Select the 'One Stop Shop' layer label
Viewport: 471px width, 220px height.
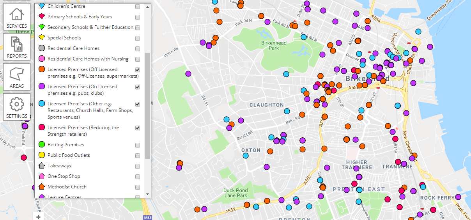point(64,176)
